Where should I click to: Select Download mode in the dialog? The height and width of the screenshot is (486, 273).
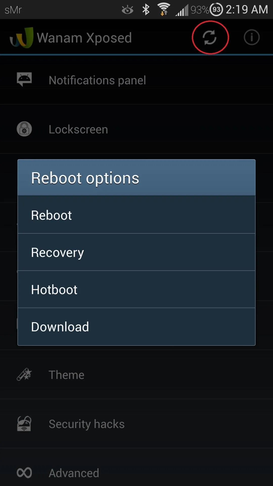[x=136, y=327]
